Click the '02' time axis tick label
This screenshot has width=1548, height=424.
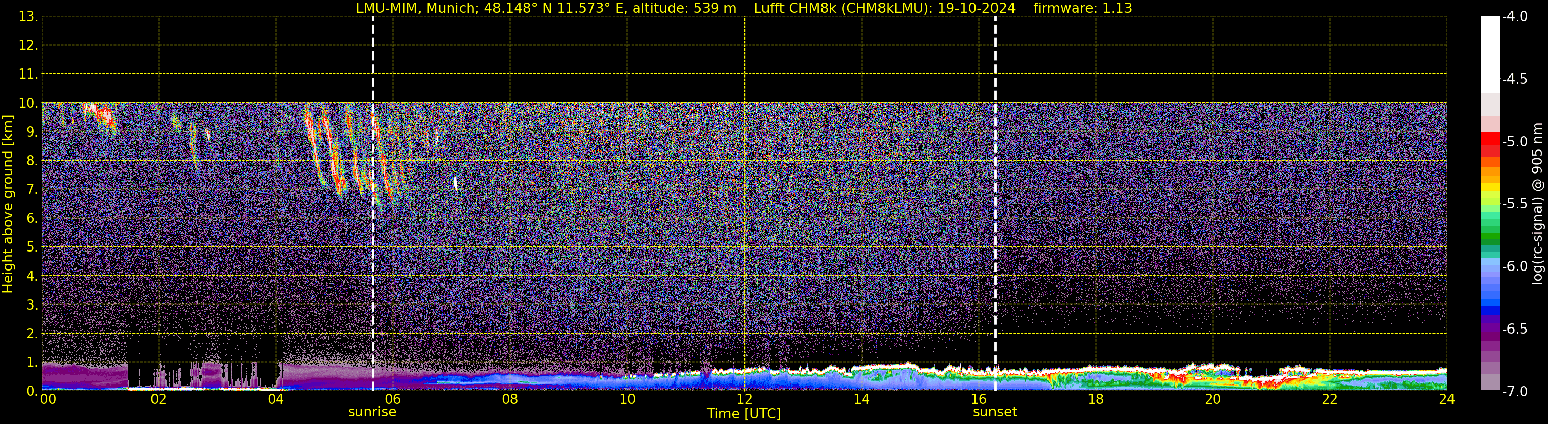[159, 399]
